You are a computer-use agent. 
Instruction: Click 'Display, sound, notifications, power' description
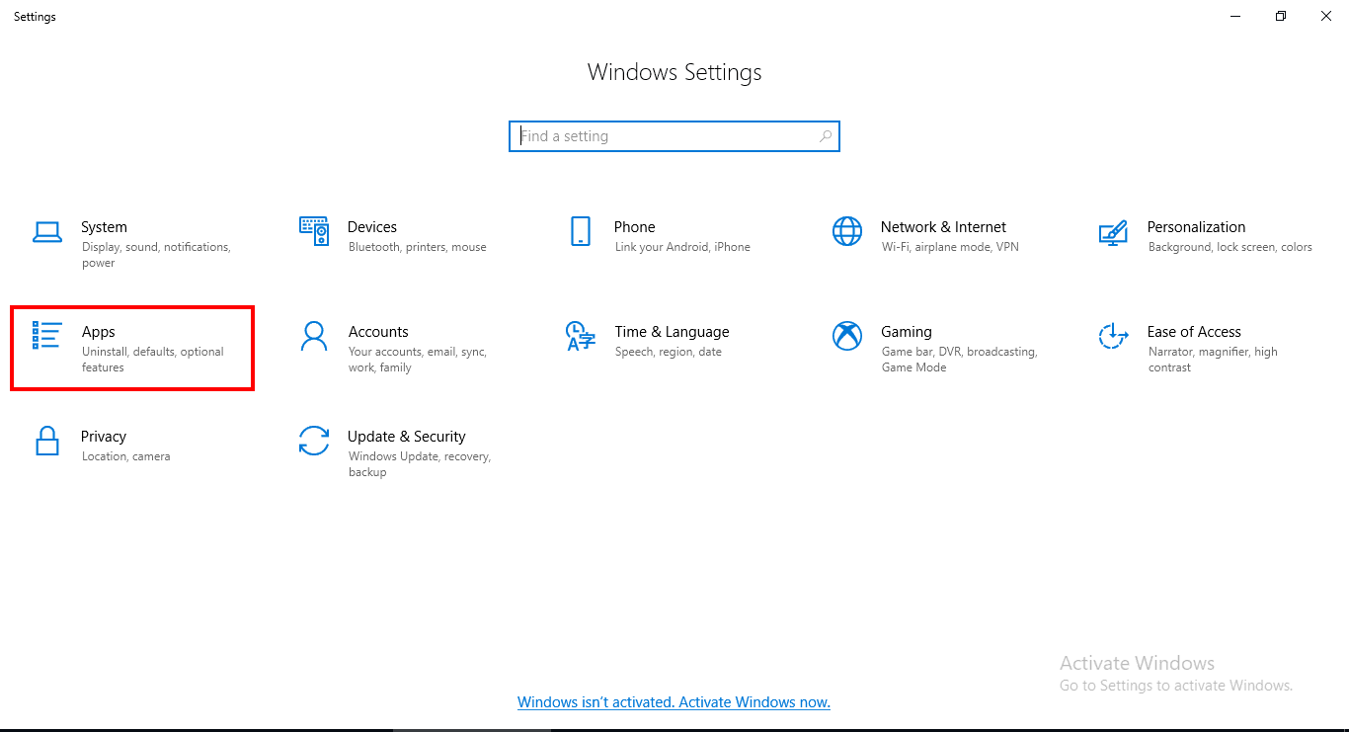click(156, 255)
